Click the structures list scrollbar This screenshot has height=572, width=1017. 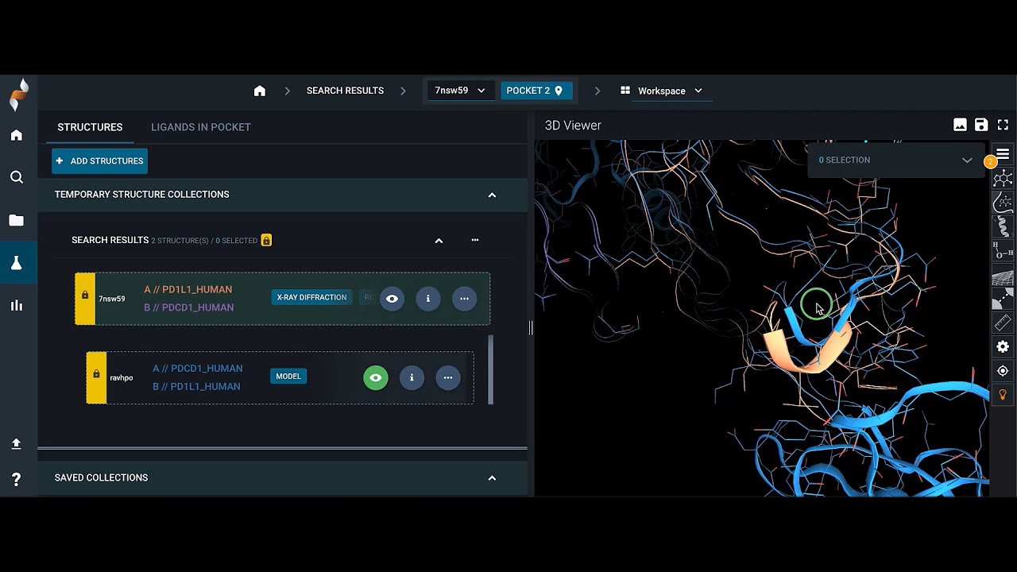pos(490,369)
